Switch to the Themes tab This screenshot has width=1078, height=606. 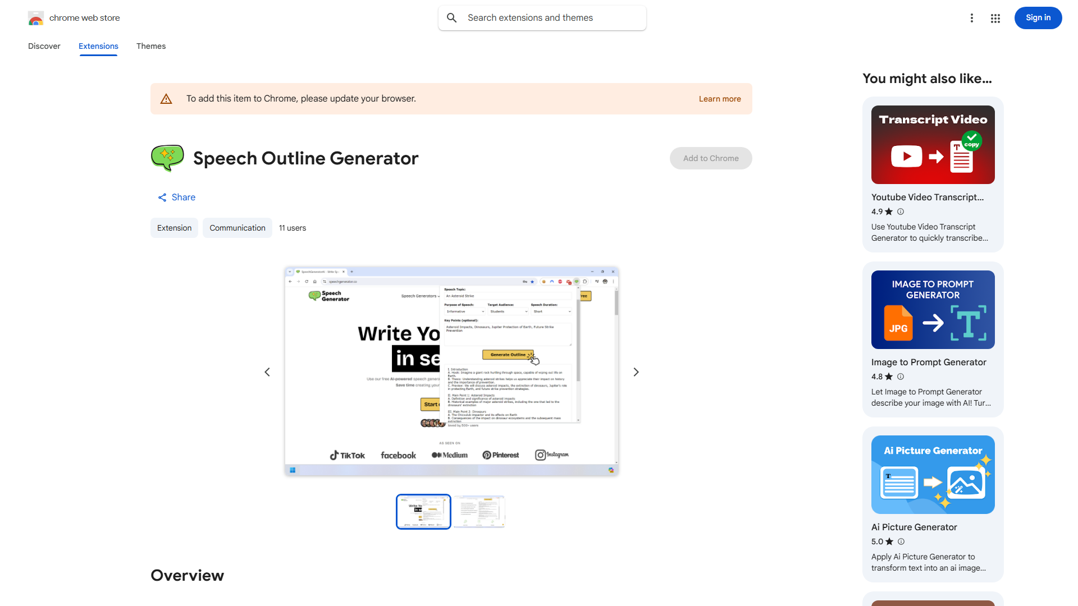point(151,46)
